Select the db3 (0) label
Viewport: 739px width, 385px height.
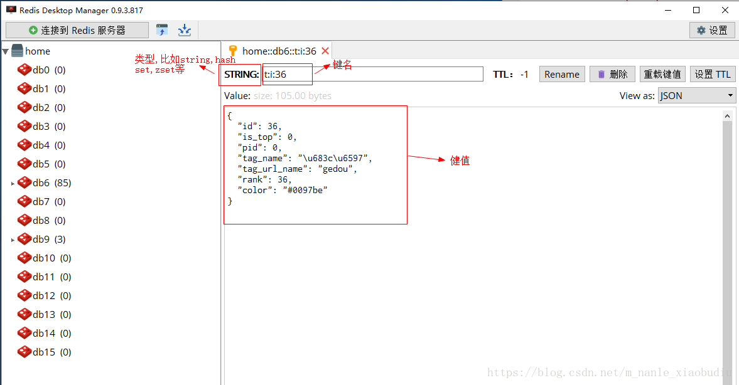(49, 126)
